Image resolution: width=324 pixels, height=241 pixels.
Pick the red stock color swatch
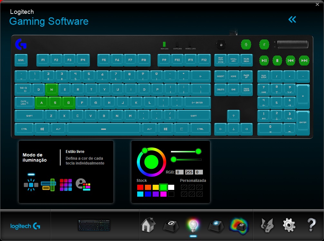pyautogui.click(x=140, y=187)
